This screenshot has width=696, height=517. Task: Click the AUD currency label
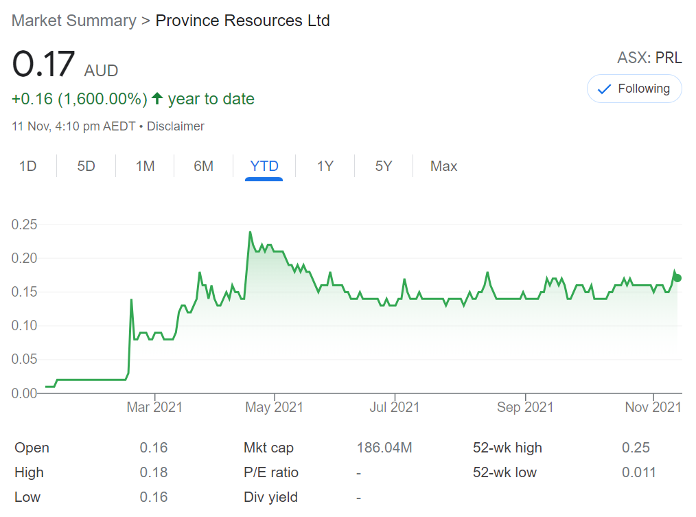click(101, 71)
